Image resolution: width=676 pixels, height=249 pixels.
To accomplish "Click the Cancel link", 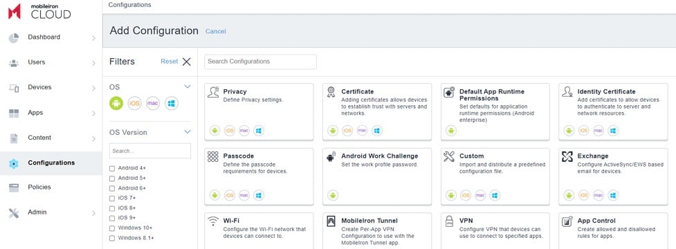I will [216, 31].
